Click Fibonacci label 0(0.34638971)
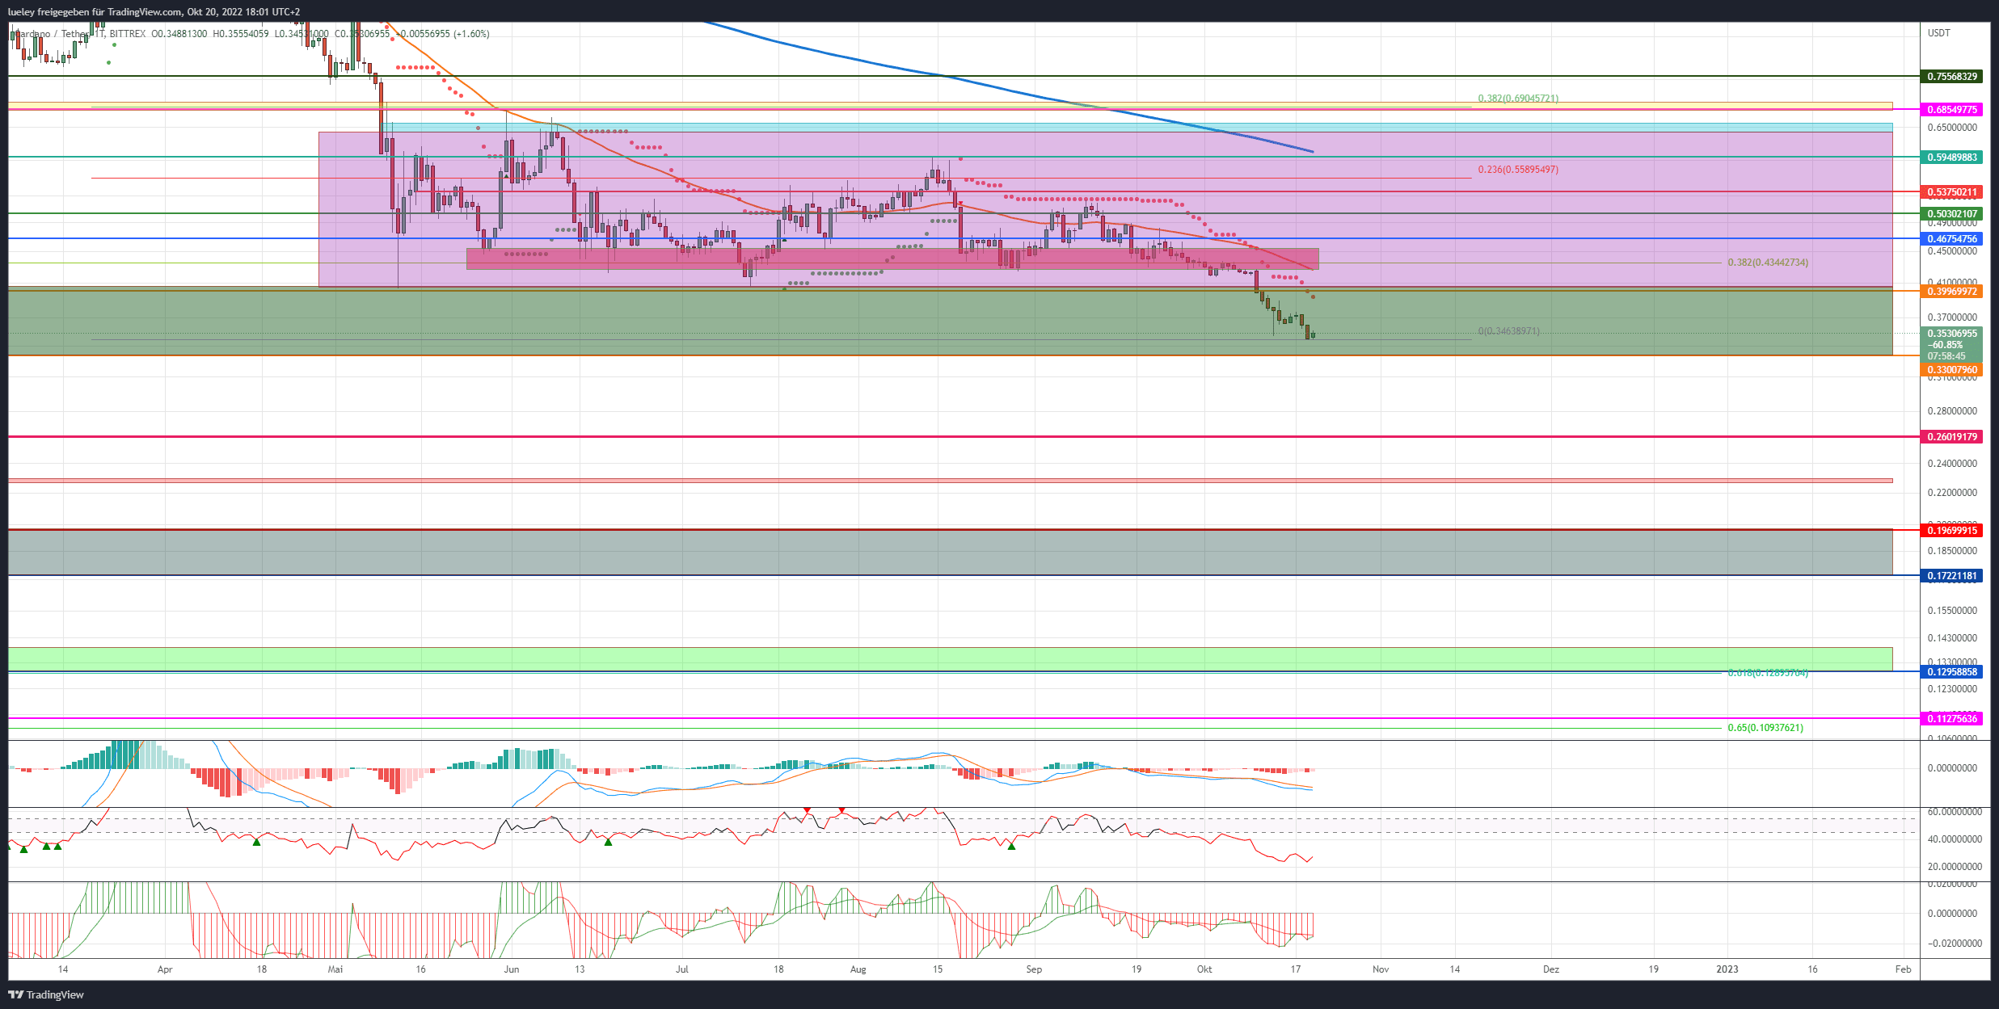This screenshot has width=1999, height=1009. click(x=1508, y=331)
